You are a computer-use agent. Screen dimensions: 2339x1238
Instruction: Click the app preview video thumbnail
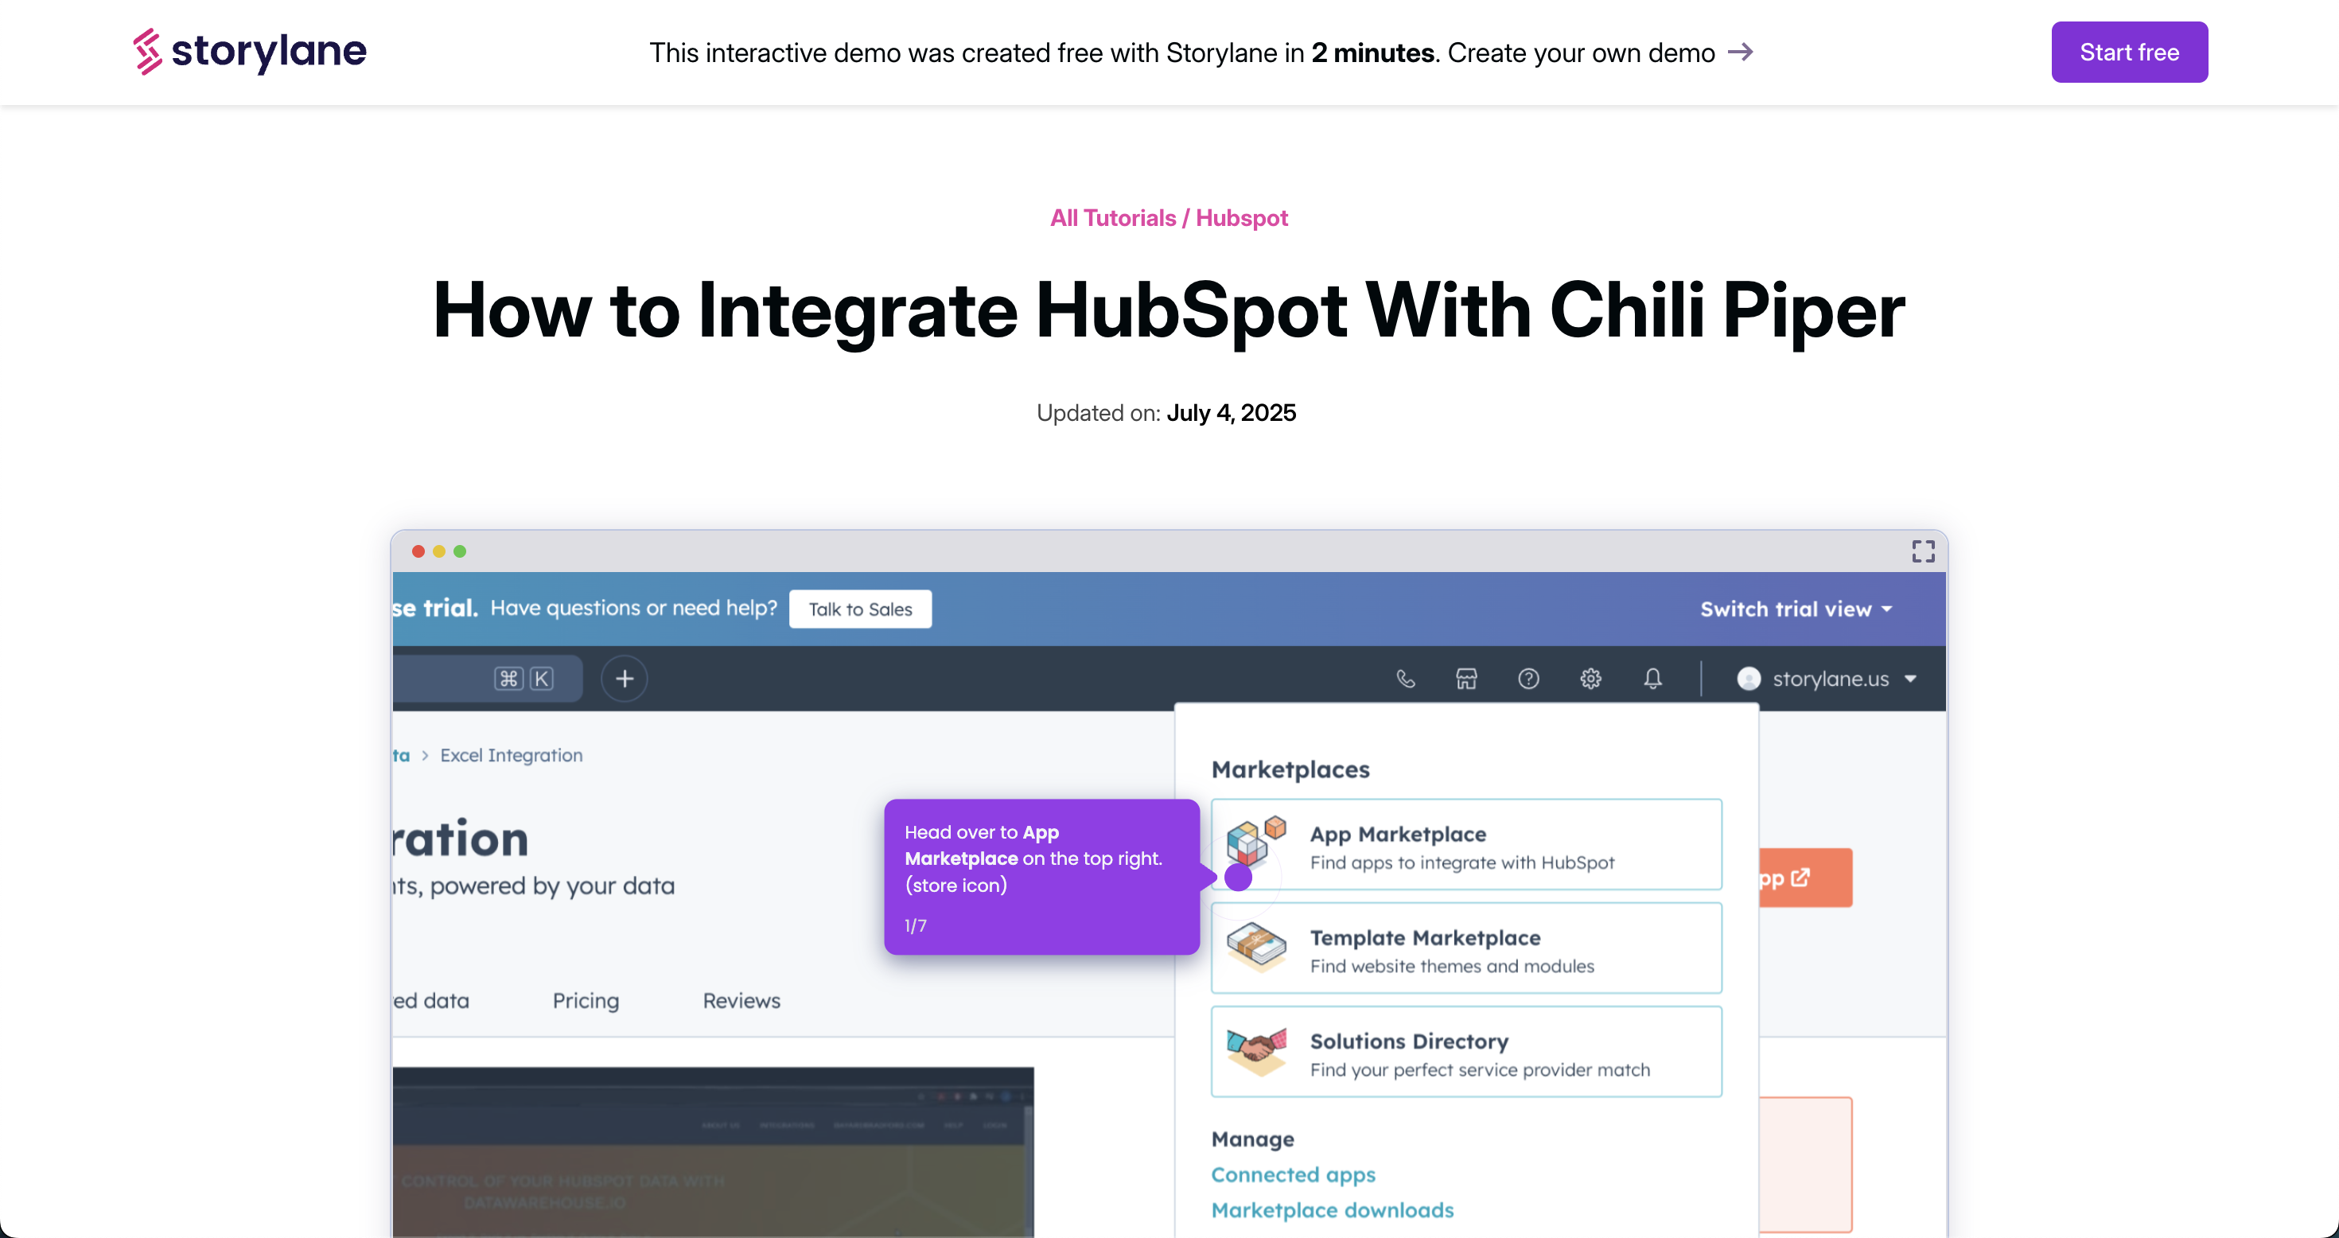[713, 1152]
